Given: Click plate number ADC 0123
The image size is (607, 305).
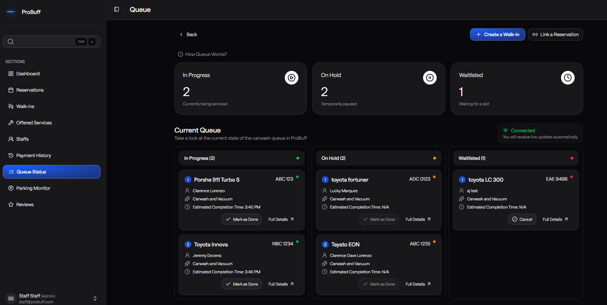Looking at the screenshot, I should tap(420, 179).
